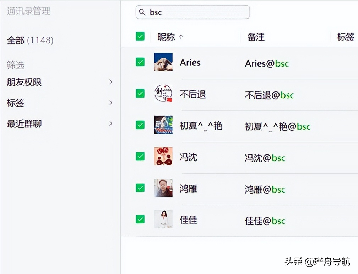Click the 不后退 profile avatar
The image size is (358, 274).
point(163,94)
